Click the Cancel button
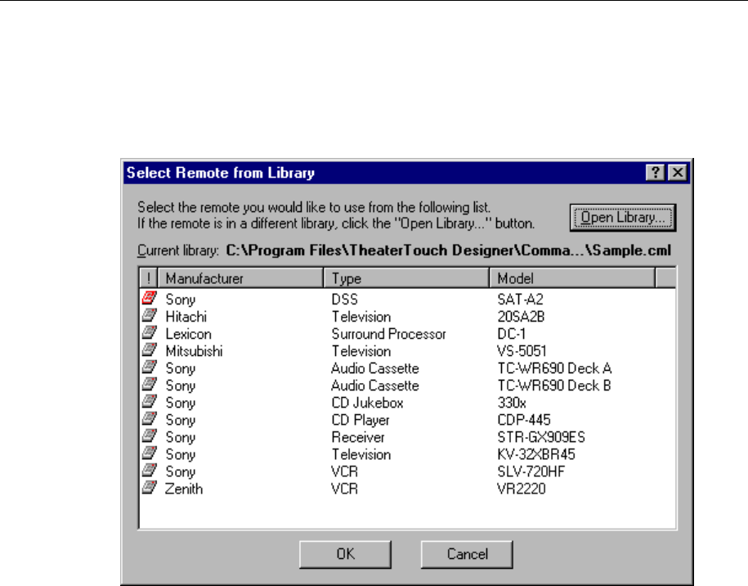The width and height of the screenshot is (748, 586). (x=467, y=554)
